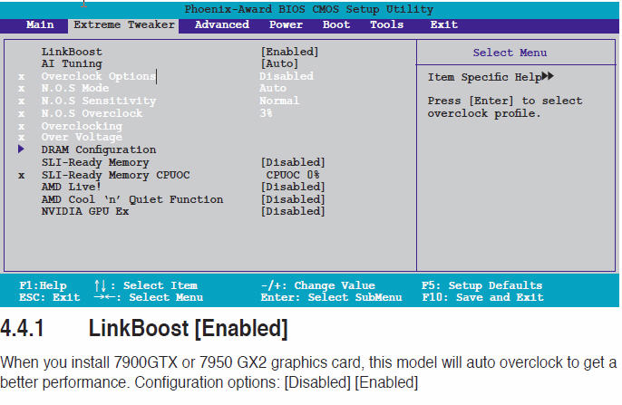The width and height of the screenshot is (622, 405).
Task: Toggle SLI-Ready Memory [Disabled] value
Action: click(292, 162)
